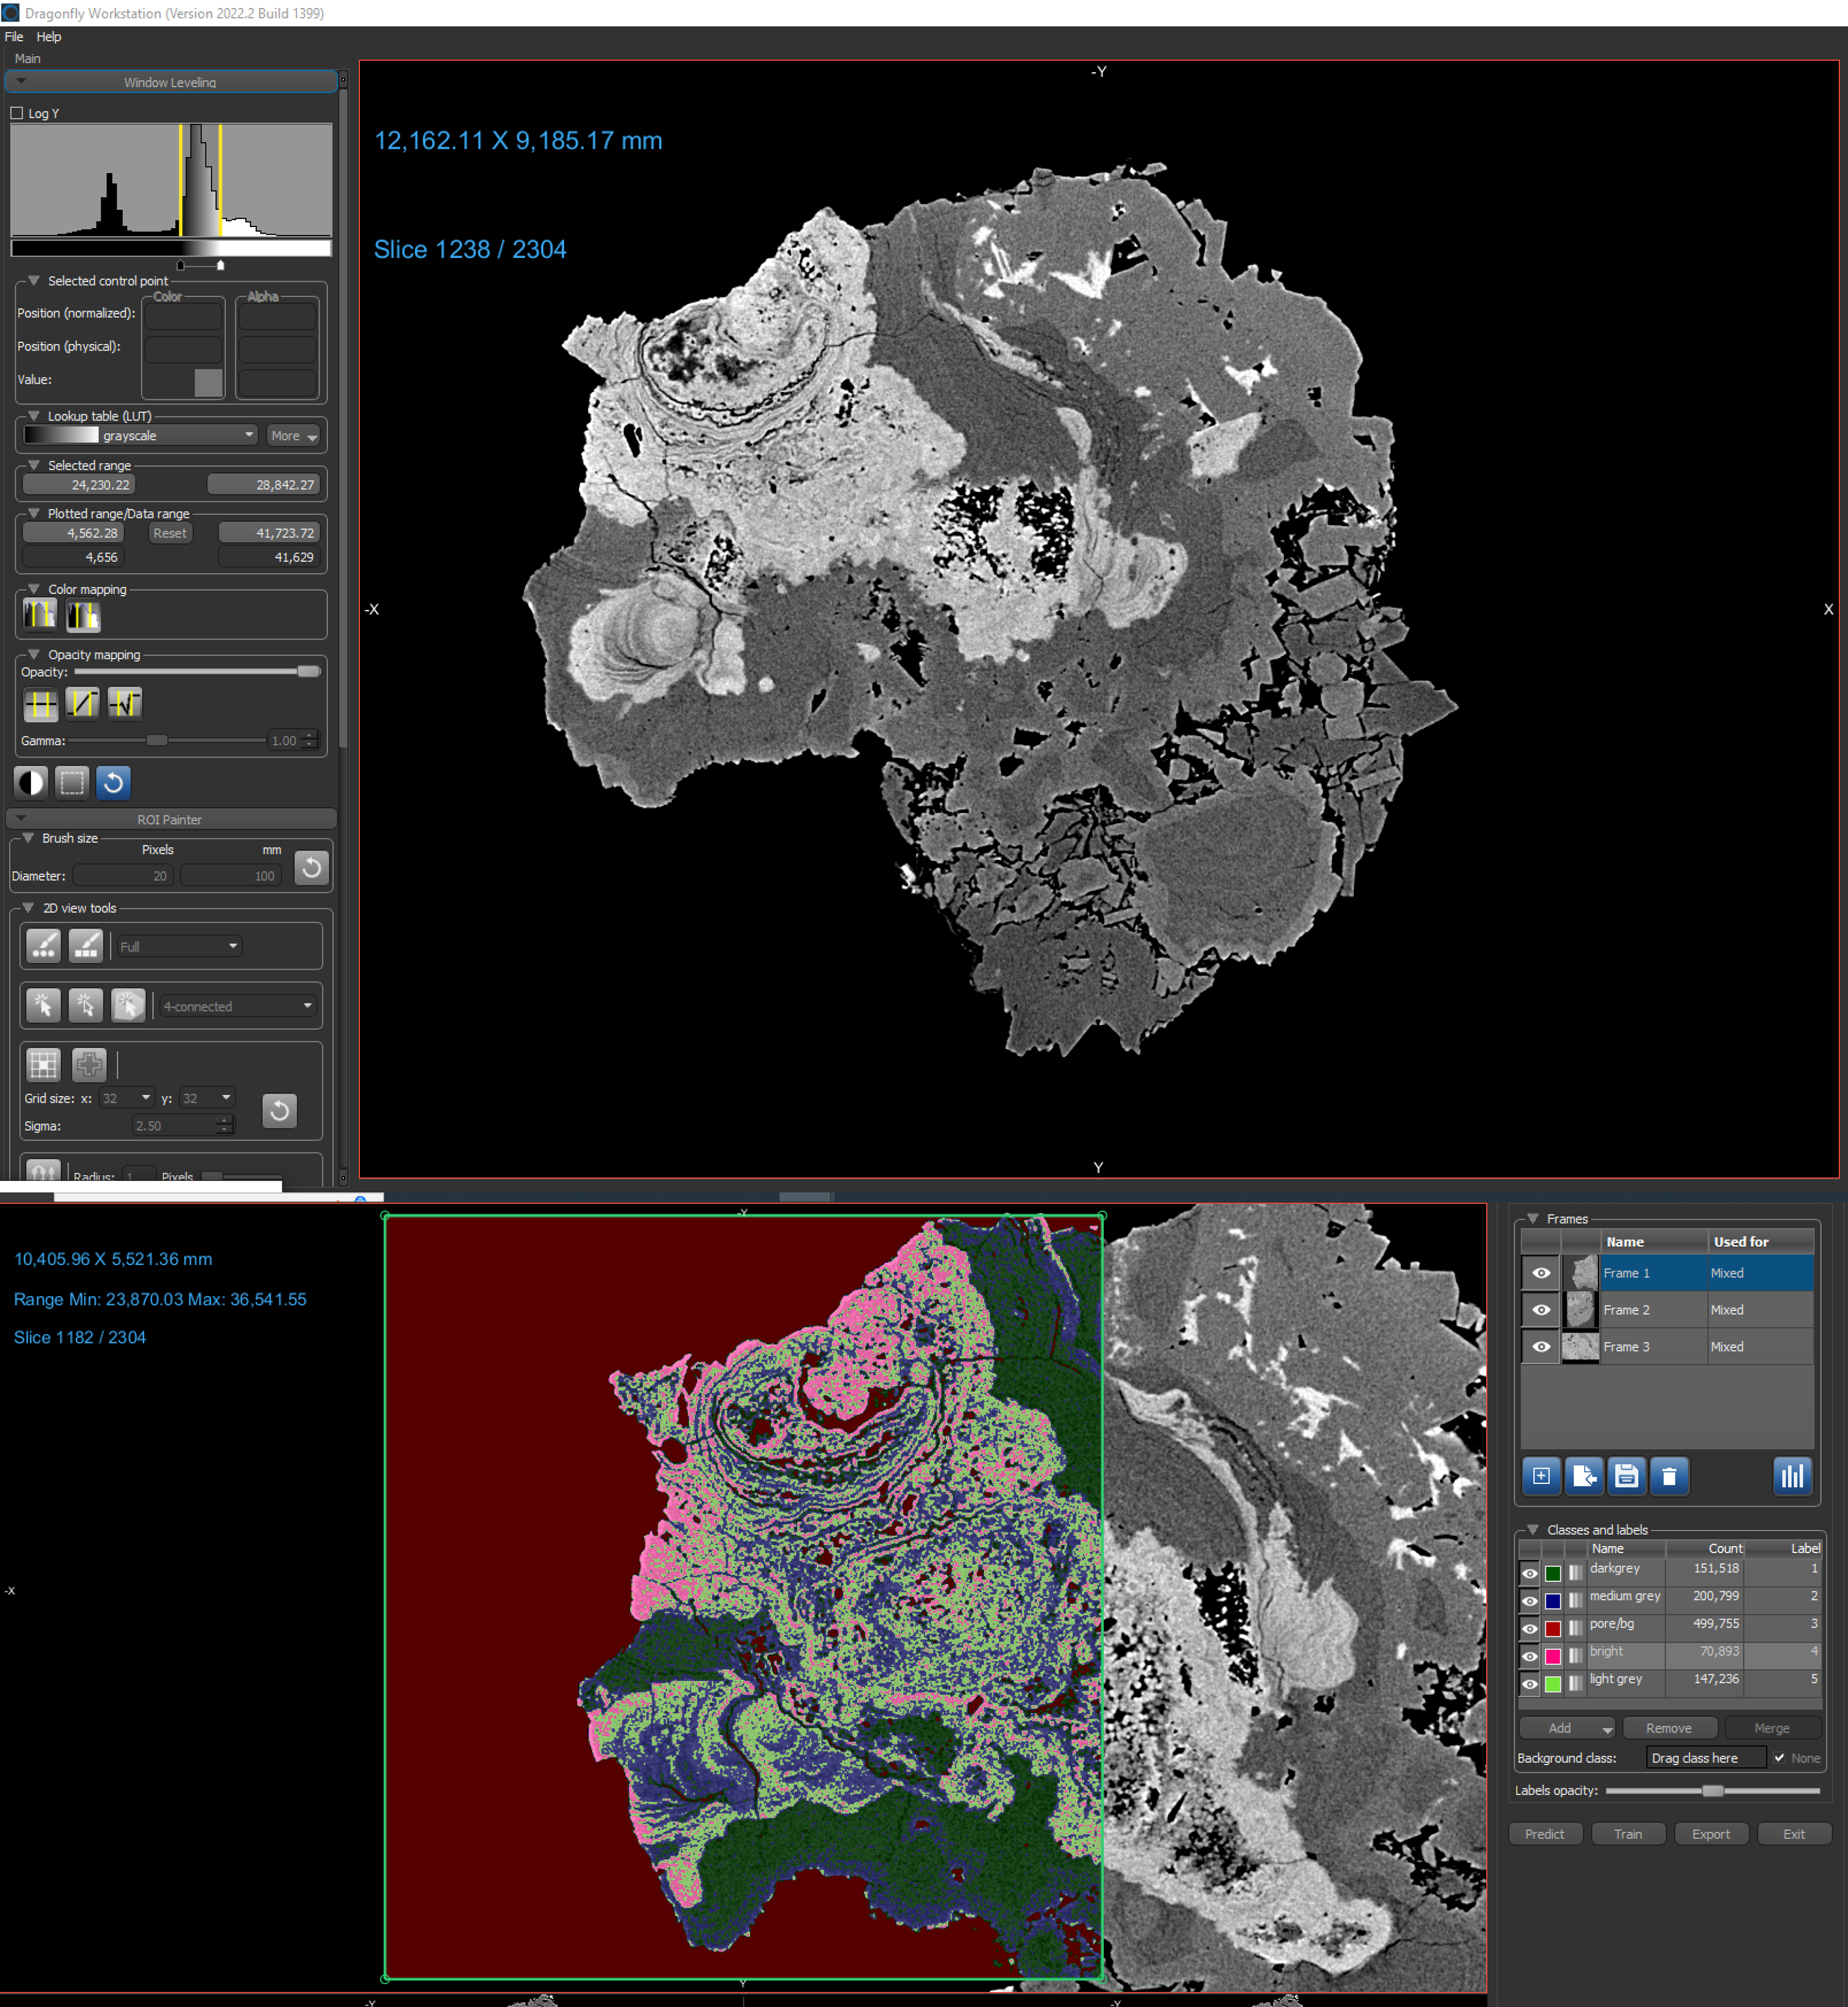Uncheck the None background class checkbox

[1779, 1758]
